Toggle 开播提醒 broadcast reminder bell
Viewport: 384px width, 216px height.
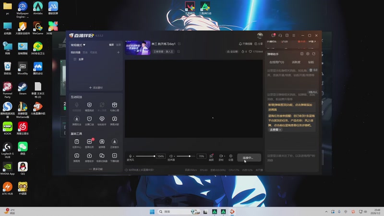[245, 44]
